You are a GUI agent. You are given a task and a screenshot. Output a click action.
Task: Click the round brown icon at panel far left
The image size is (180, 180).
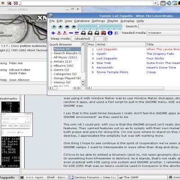point(3,3)
